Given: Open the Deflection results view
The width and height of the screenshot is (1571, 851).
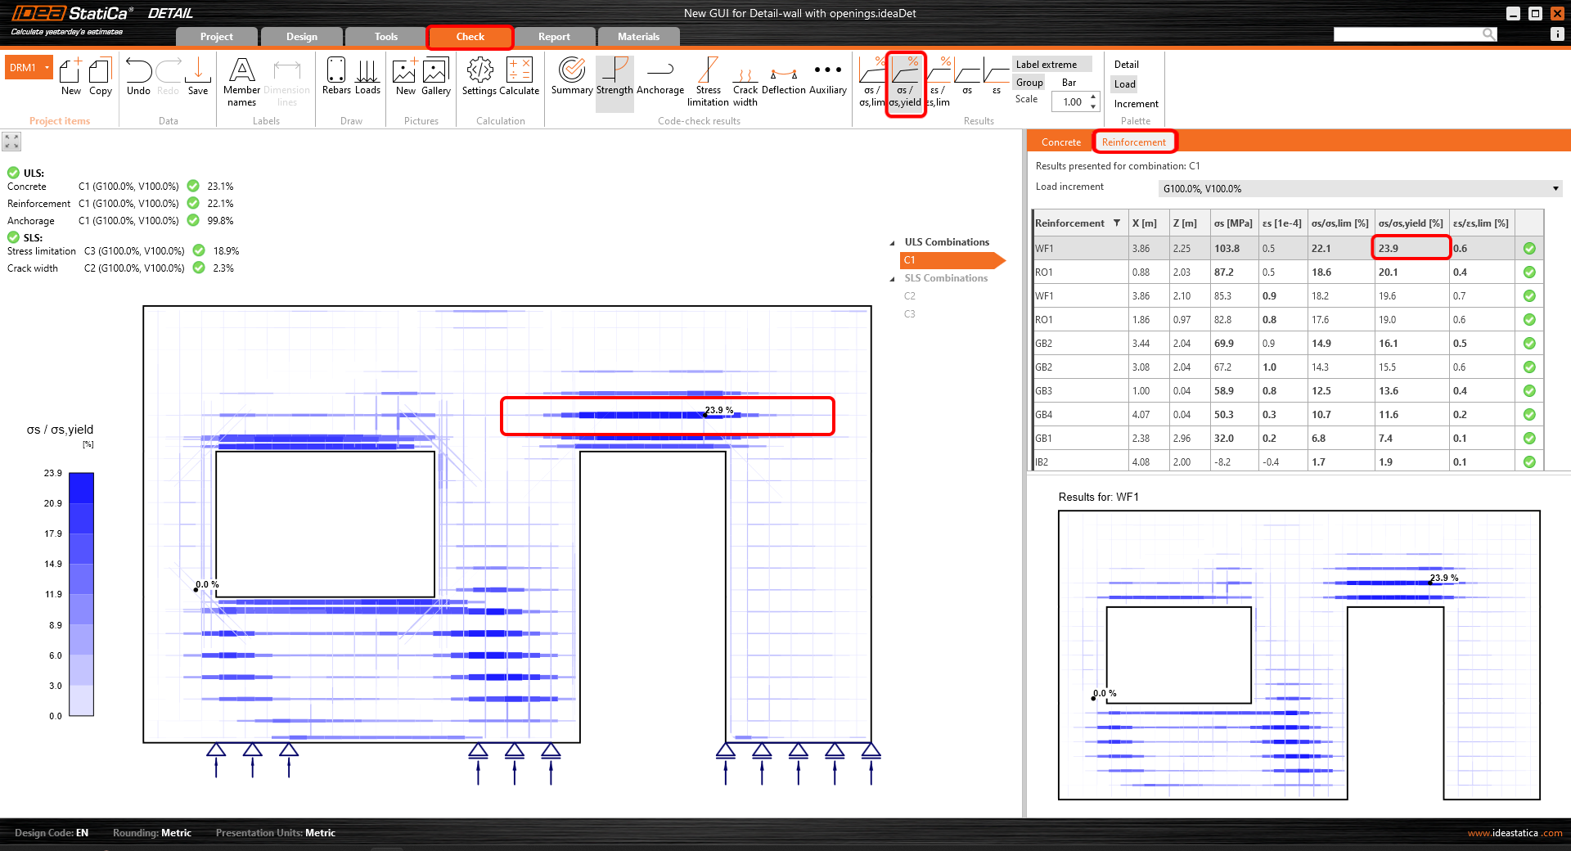Looking at the screenshot, I should (783, 77).
